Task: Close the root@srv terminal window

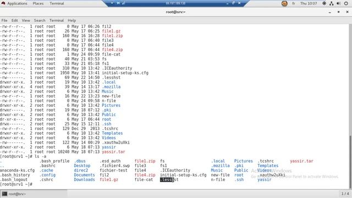Action: point(347,12)
